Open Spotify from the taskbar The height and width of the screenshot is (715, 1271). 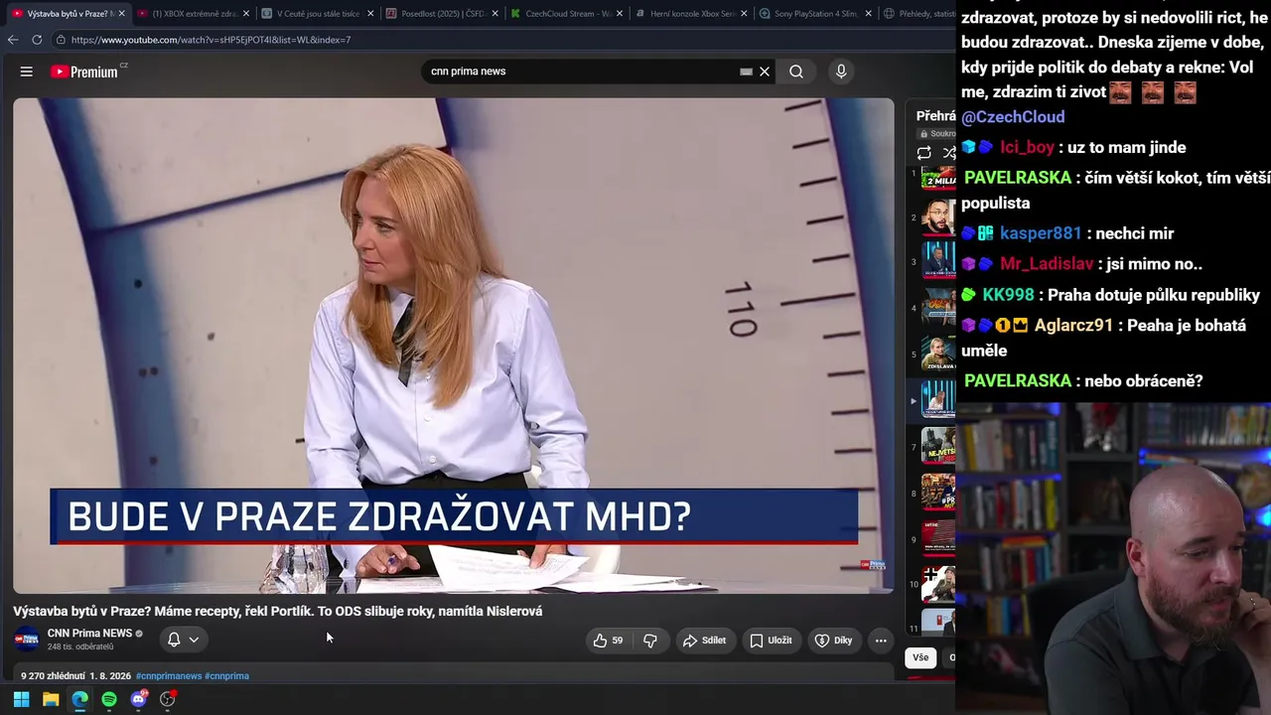[109, 699]
